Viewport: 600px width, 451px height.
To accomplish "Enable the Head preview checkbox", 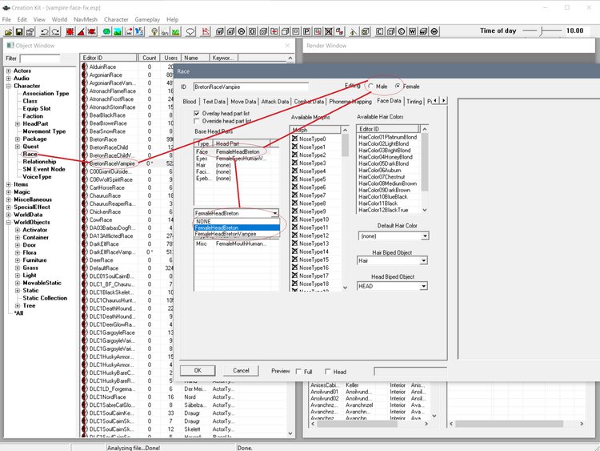I will [x=327, y=372].
